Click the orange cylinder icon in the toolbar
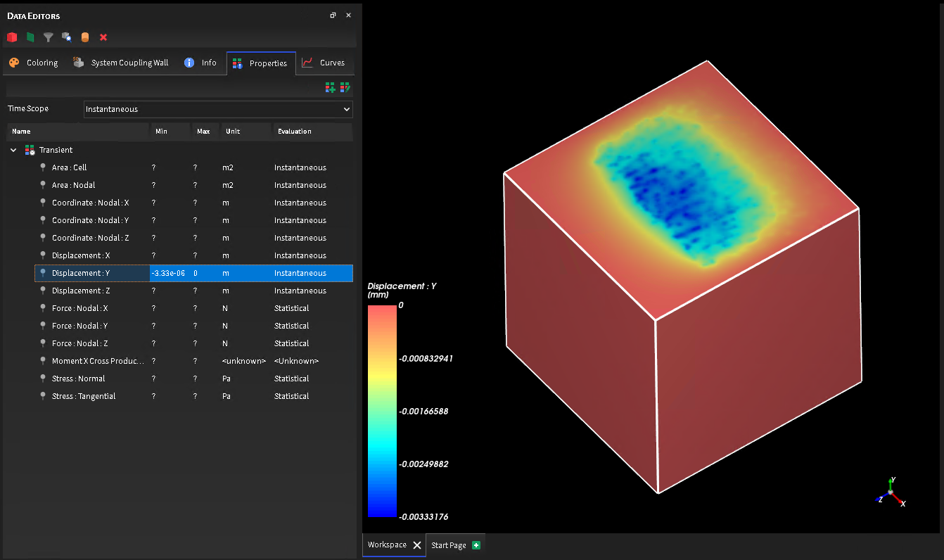 84,37
